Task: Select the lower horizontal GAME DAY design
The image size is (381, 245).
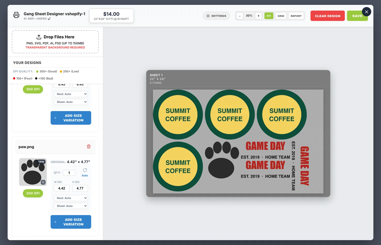Action: coord(265,170)
